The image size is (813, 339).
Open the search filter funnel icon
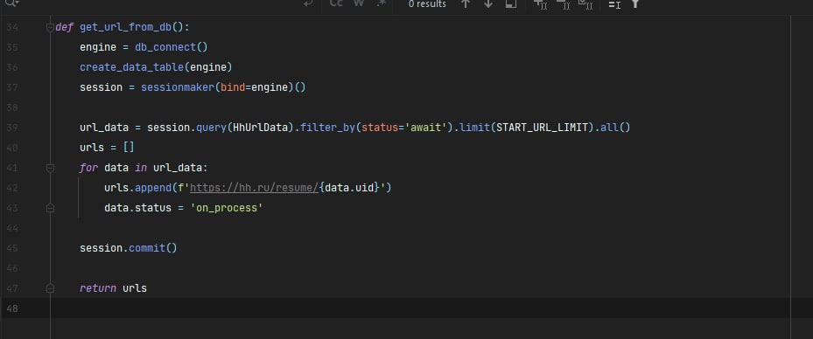pos(635,3)
